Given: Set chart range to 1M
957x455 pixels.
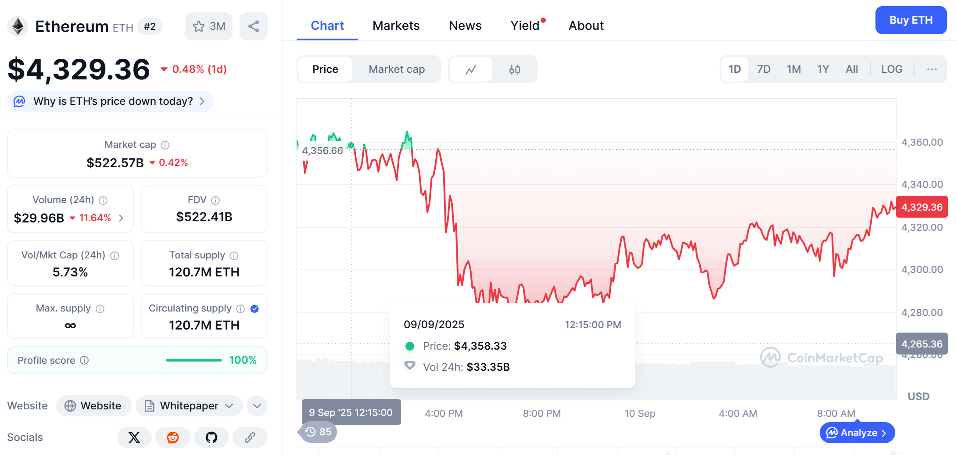Looking at the screenshot, I should coord(794,69).
